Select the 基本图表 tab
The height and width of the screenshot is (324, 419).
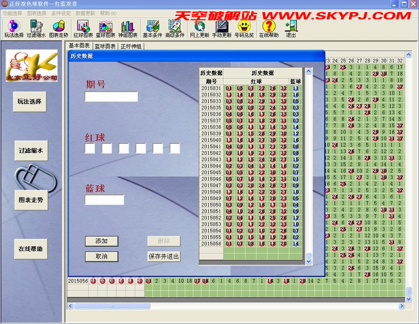[79, 46]
